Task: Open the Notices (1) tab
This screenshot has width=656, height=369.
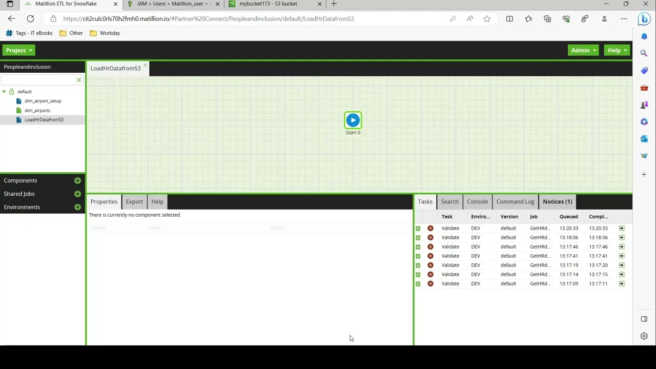Action: click(558, 202)
